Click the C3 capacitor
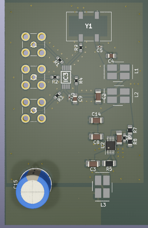The image size is (148, 228). [93, 164]
